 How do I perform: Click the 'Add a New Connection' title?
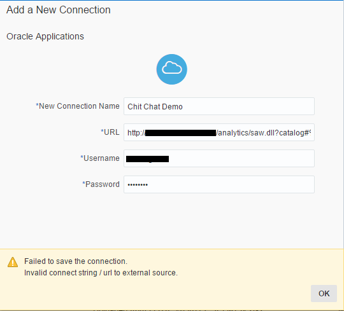click(x=59, y=10)
